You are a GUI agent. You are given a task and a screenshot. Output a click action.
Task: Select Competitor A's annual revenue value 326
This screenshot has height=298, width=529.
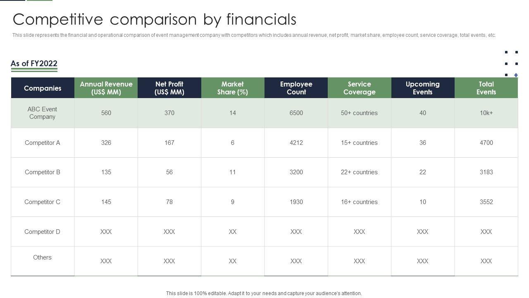(x=106, y=143)
